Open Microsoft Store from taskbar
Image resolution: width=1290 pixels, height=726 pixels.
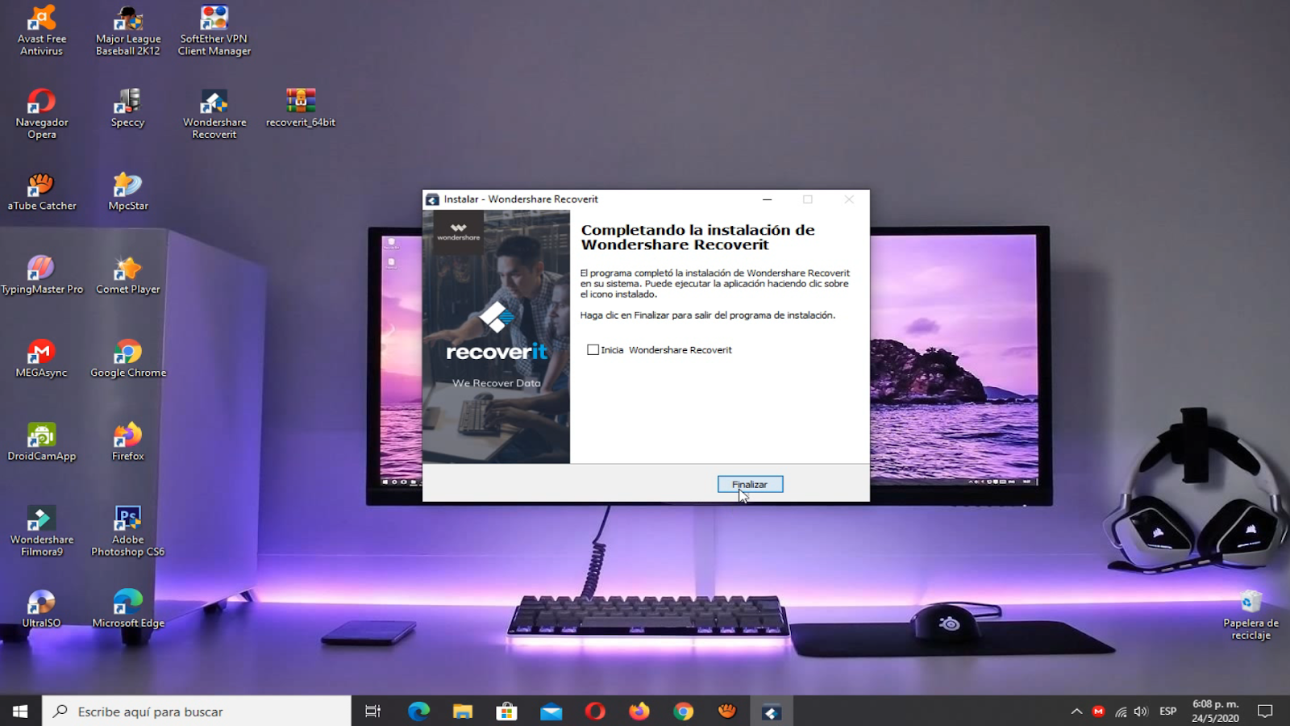coord(506,711)
